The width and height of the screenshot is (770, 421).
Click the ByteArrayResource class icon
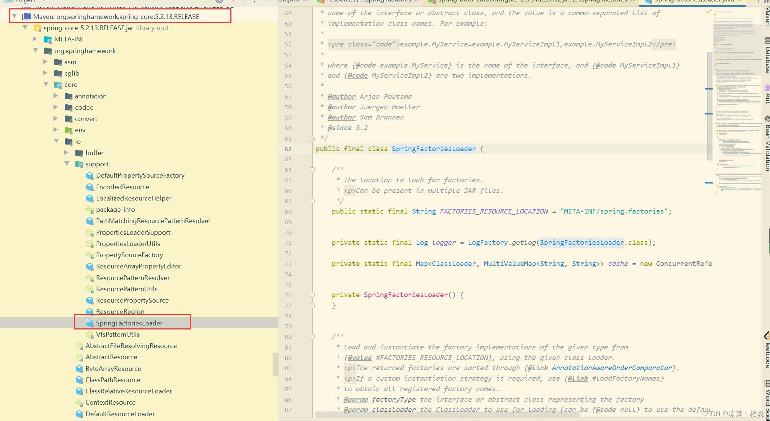(79, 368)
